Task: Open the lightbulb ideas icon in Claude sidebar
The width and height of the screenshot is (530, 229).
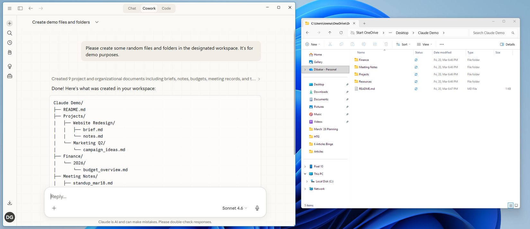Action: [10, 66]
